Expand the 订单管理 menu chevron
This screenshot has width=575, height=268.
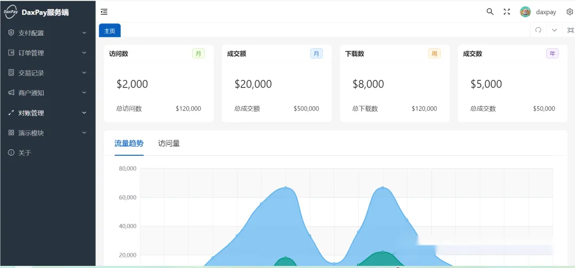coord(84,53)
